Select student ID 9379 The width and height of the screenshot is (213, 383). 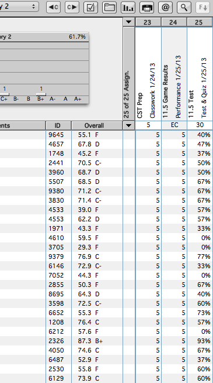[56, 257]
